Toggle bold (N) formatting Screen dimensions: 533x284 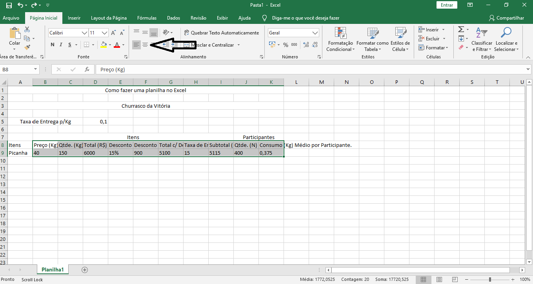pyautogui.click(x=53, y=45)
